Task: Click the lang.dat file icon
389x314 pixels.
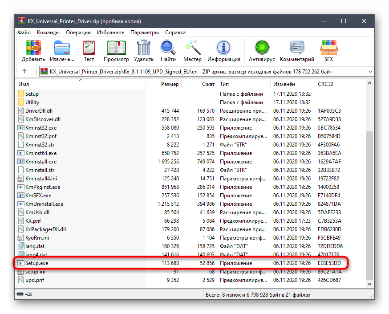Action: 21,246
